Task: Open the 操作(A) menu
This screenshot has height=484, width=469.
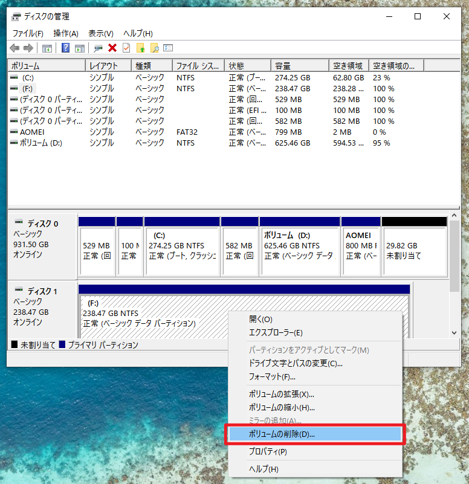Action: pos(66,33)
